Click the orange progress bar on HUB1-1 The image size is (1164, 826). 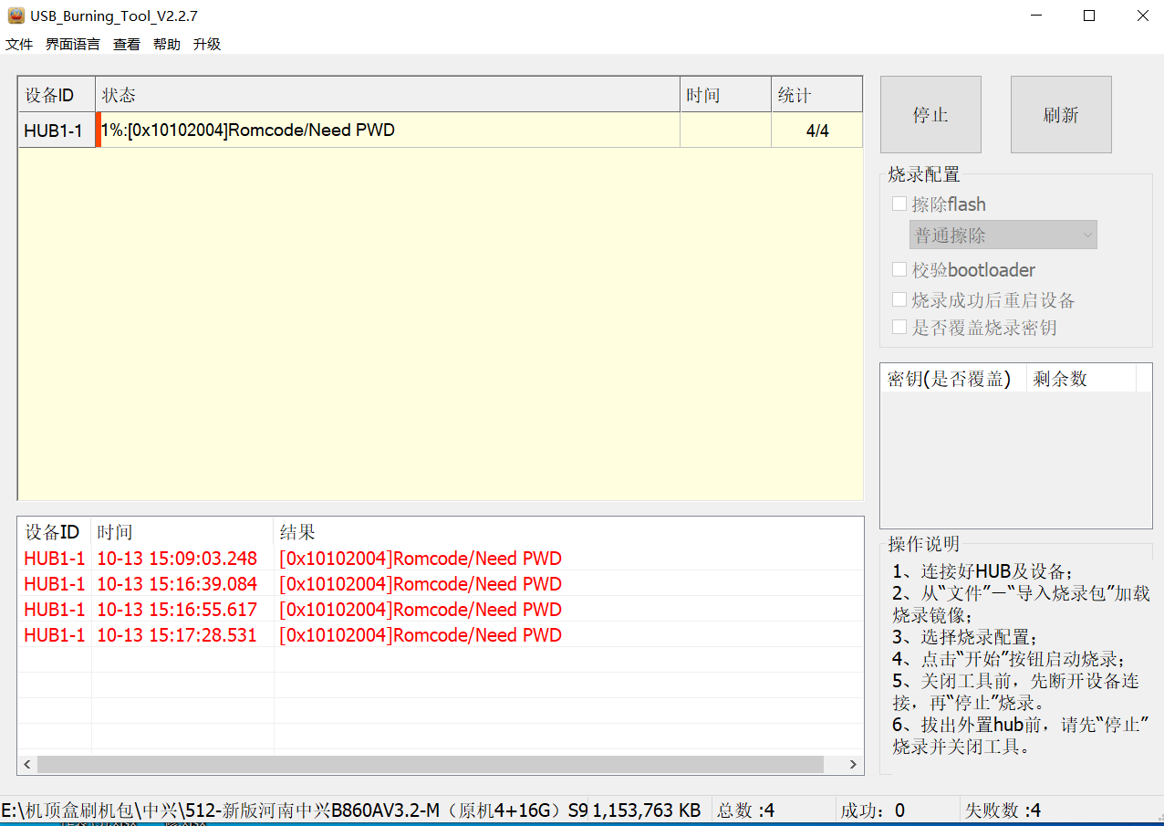point(99,131)
